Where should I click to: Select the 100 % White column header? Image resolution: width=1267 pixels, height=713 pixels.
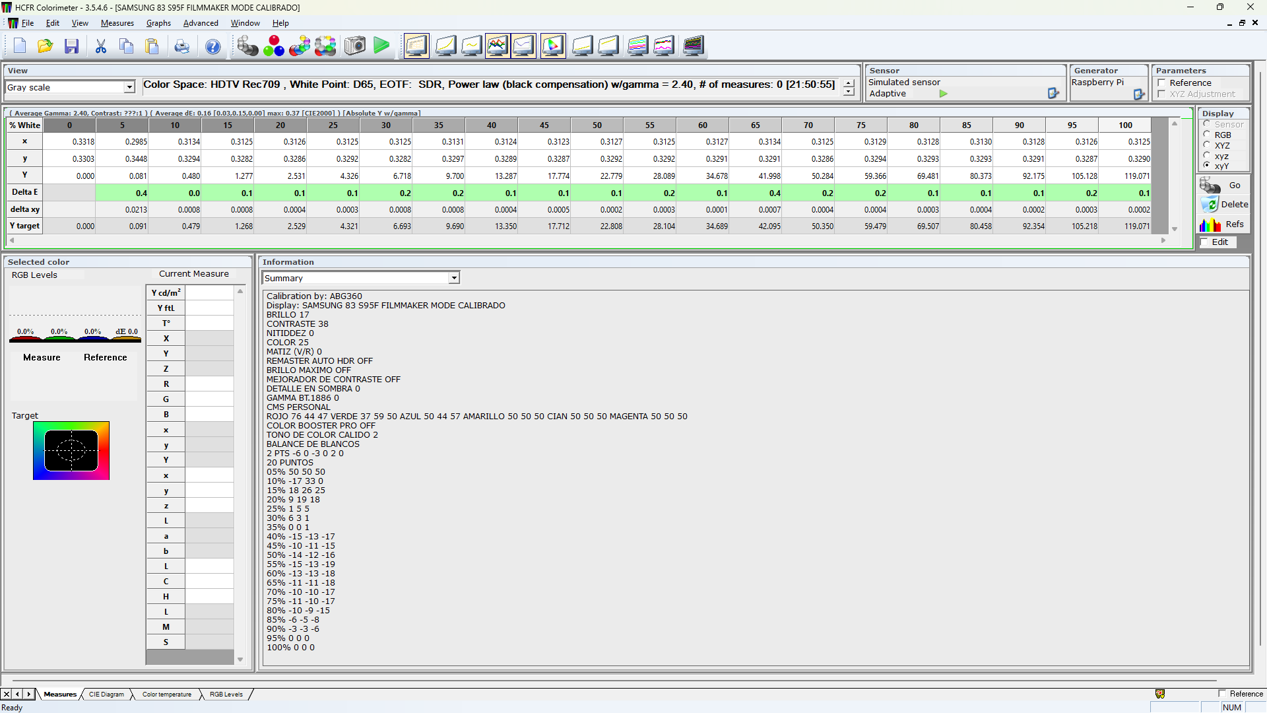coord(1125,125)
